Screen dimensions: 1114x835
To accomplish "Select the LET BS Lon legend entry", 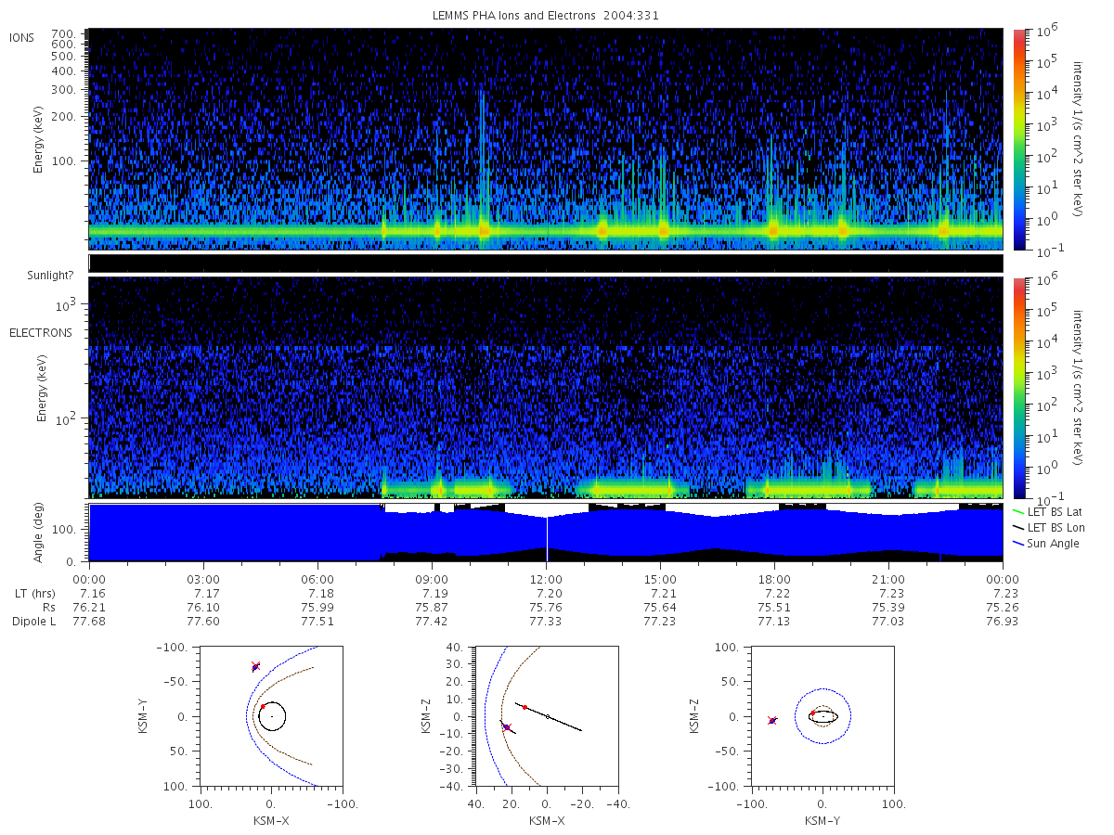I will tap(1047, 527).
